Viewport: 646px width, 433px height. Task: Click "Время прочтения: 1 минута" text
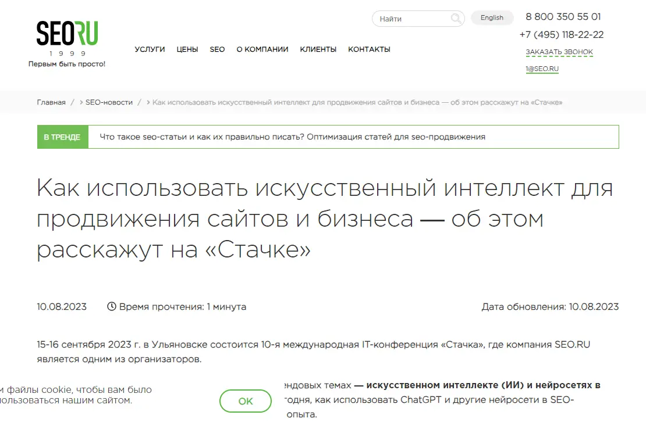click(x=183, y=307)
